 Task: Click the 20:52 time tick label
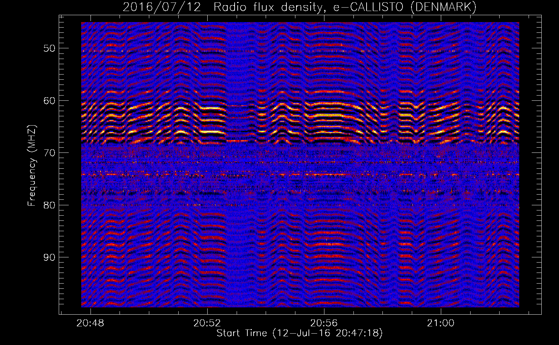point(207,323)
